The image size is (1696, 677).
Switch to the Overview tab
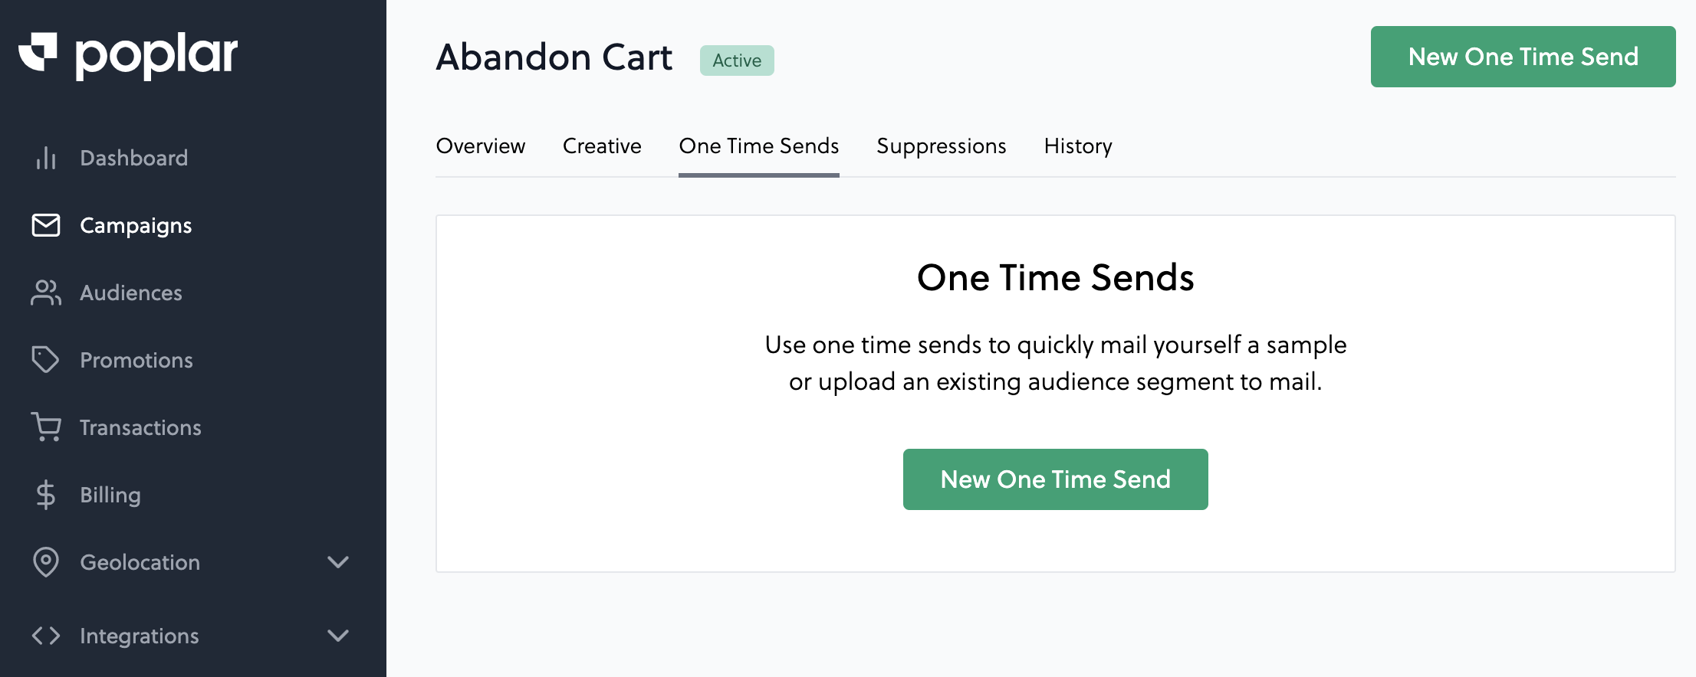coord(481,146)
